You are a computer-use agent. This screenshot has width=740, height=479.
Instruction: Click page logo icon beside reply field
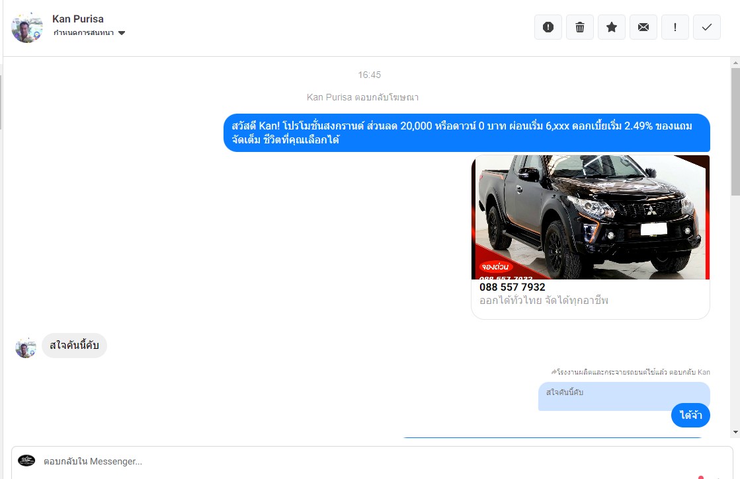tap(26, 461)
